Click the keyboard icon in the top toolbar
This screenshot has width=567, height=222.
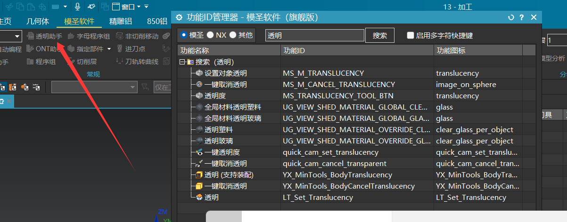(56, 7)
